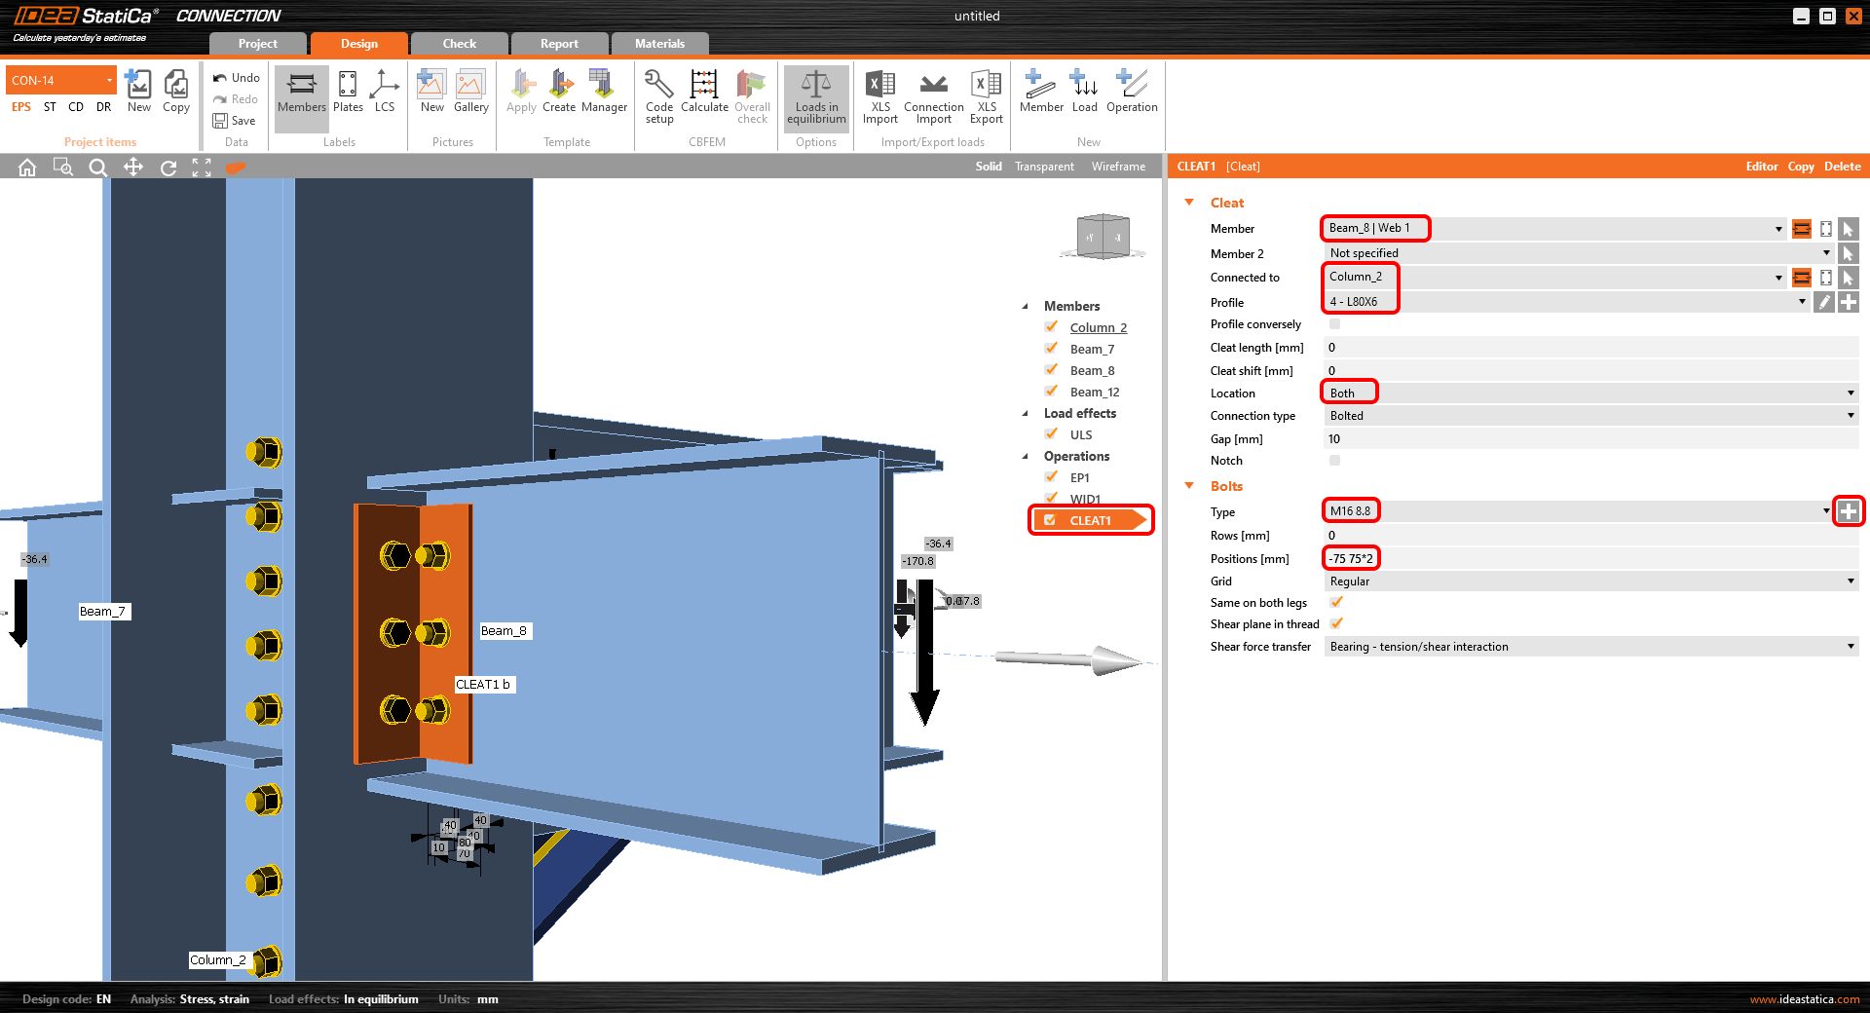The image size is (1870, 1013).
Task: Switch to the Check tab
Action: (x=459, y=44)
